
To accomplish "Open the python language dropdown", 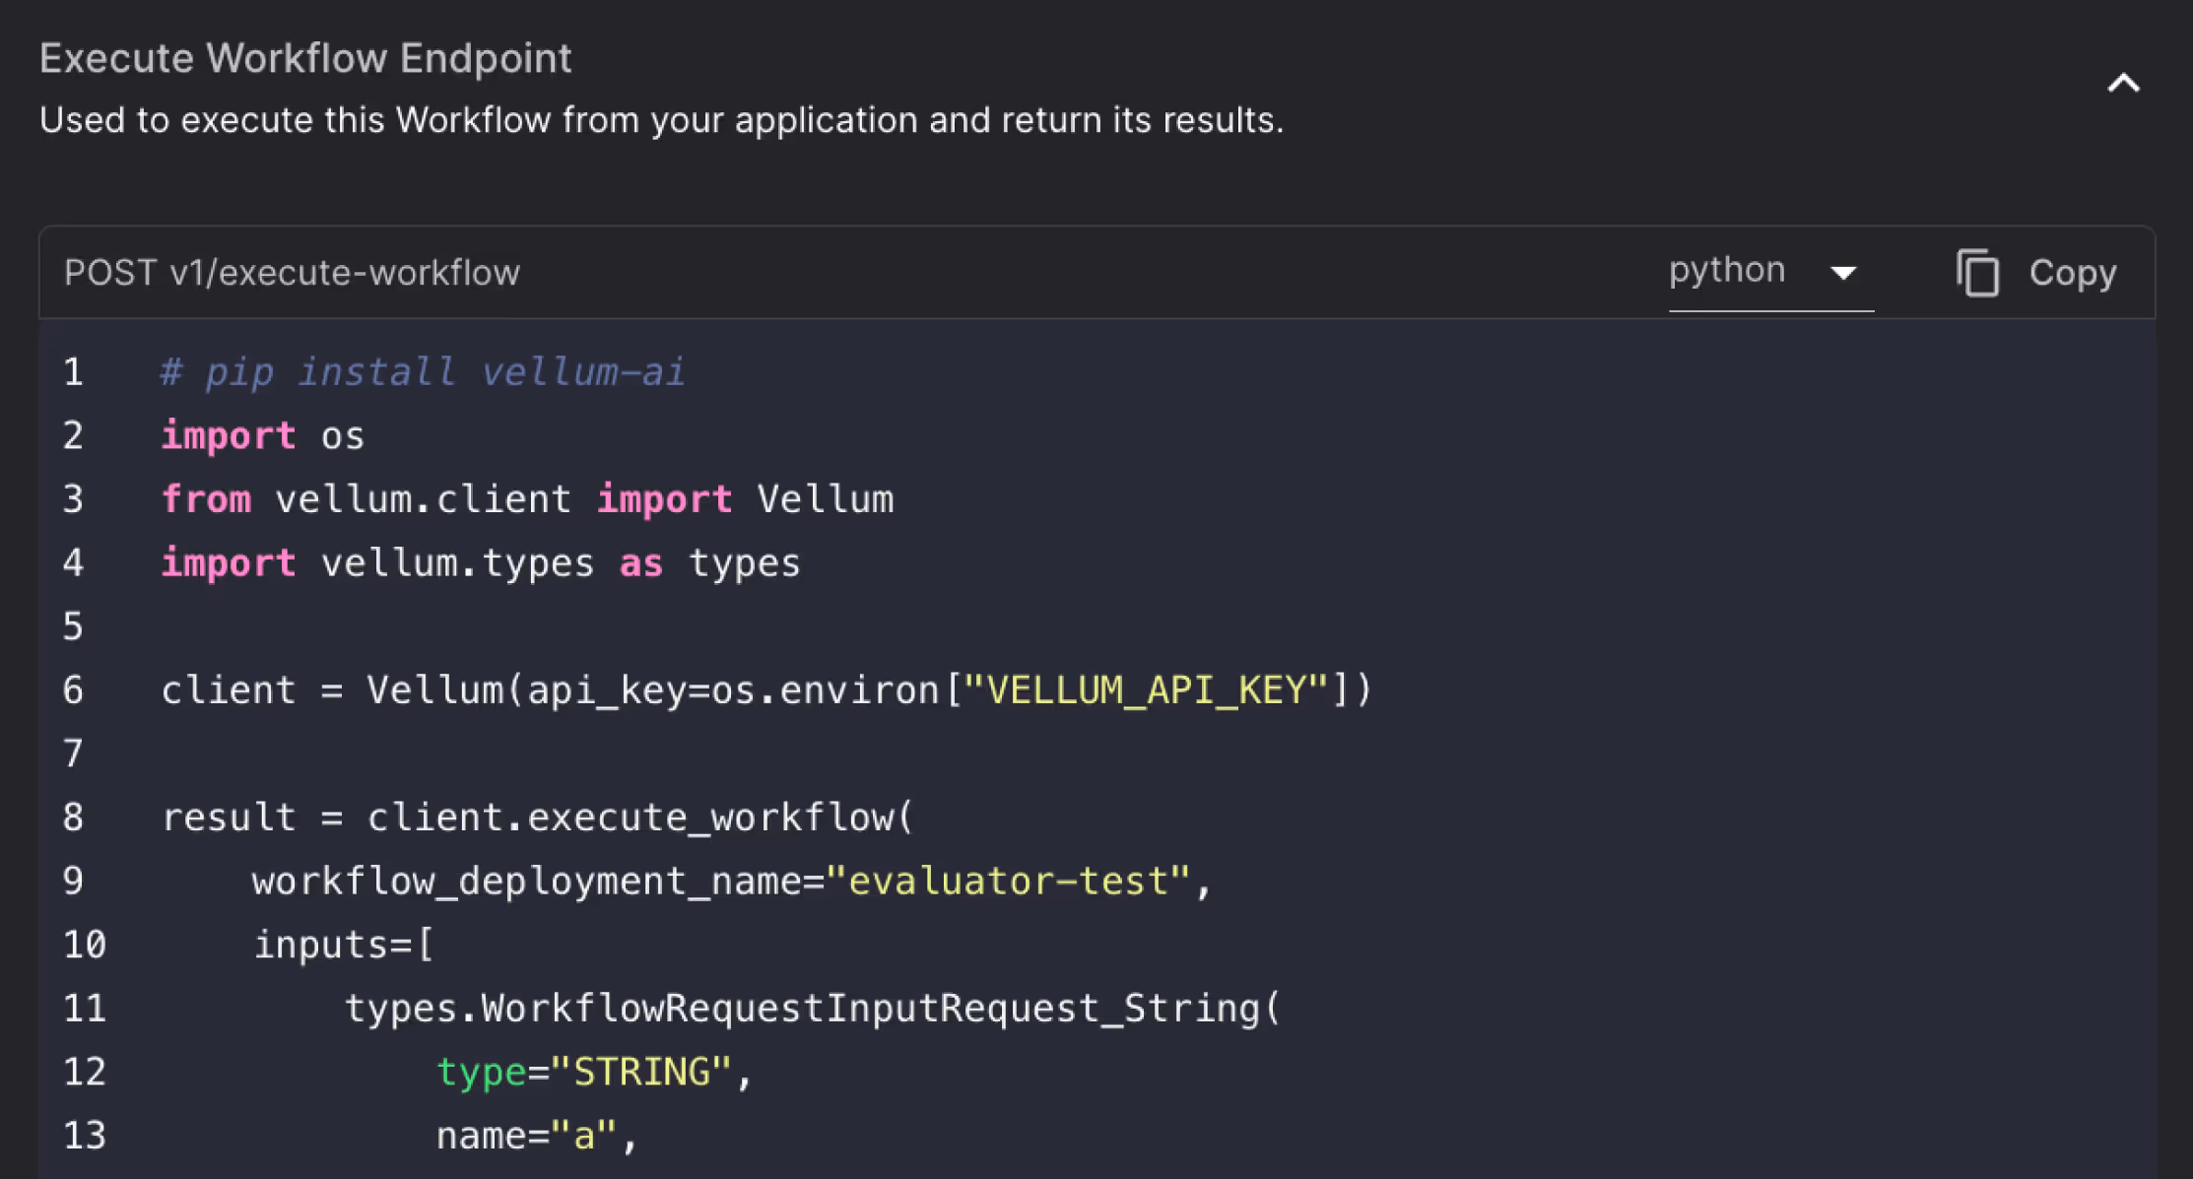I will pos(1770,272).
